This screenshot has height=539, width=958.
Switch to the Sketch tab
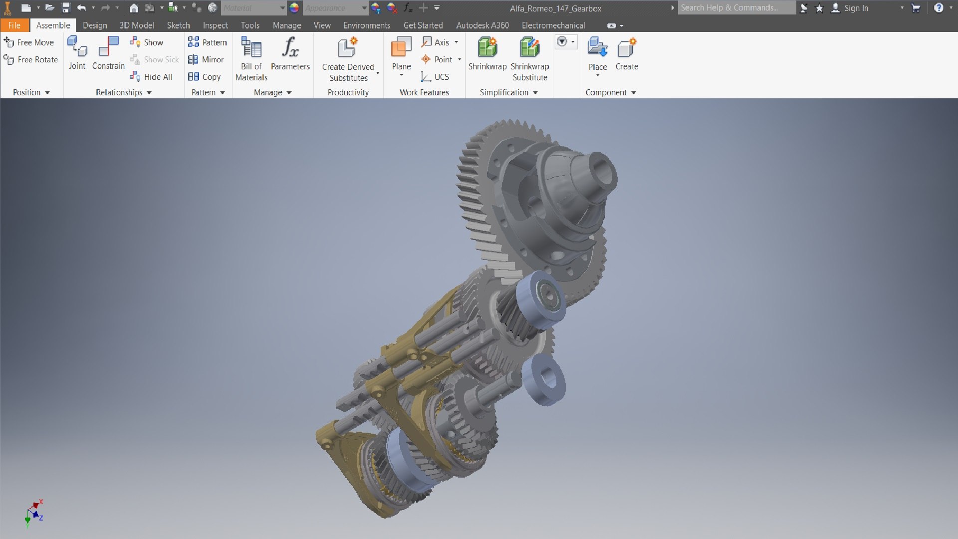tap(178, 25)
